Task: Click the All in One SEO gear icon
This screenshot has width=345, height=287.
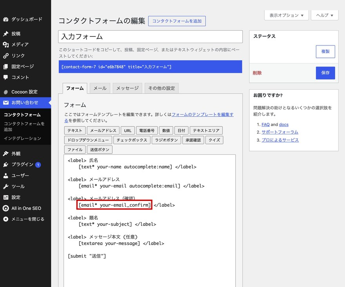Action: click(x=6, y=208)
